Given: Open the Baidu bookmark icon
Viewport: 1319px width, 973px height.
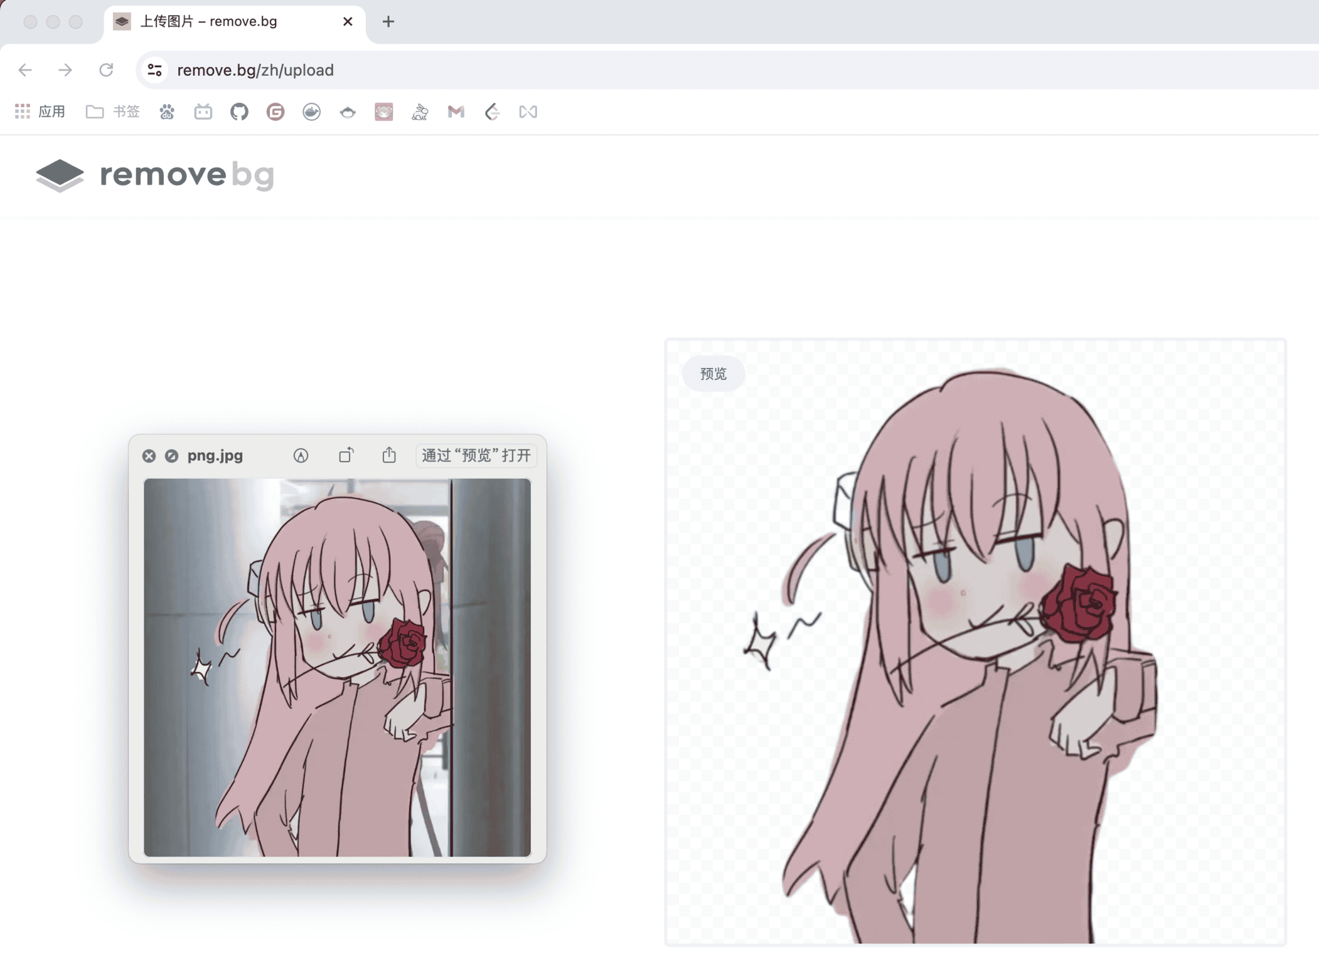Looking at the screenshot, I should click(x=167, y=112).
